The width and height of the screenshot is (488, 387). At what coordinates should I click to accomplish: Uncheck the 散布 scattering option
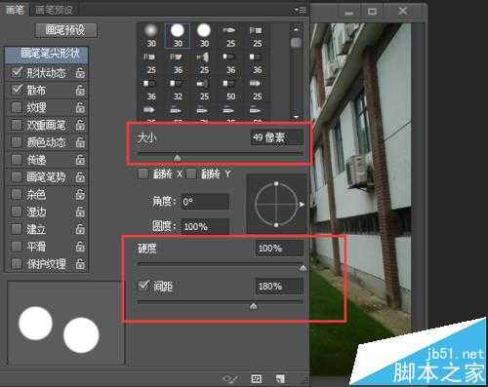[17, 89]
